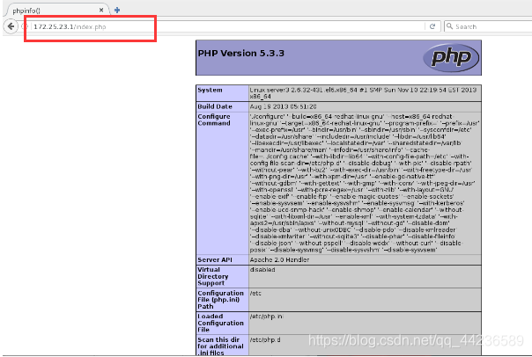
Task: Click the Build Date row label
Action: [215, 106]
